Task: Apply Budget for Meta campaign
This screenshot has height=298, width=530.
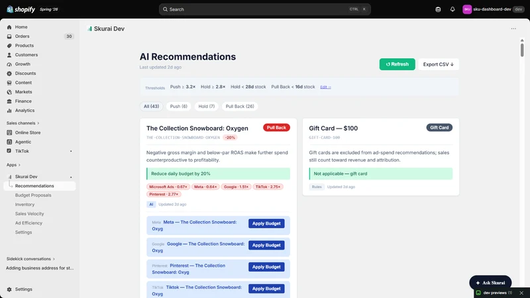Action: [266, 224]
